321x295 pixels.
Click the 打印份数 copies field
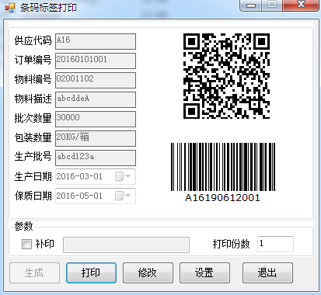click(275, 244)
